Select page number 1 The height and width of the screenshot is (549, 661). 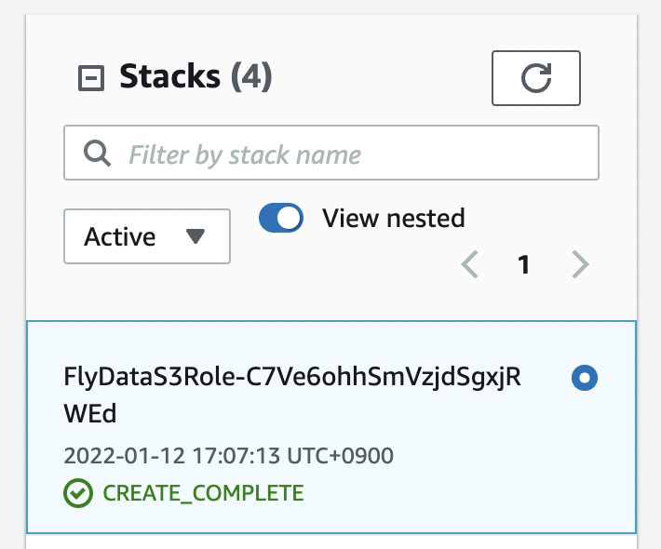[523, 264]
